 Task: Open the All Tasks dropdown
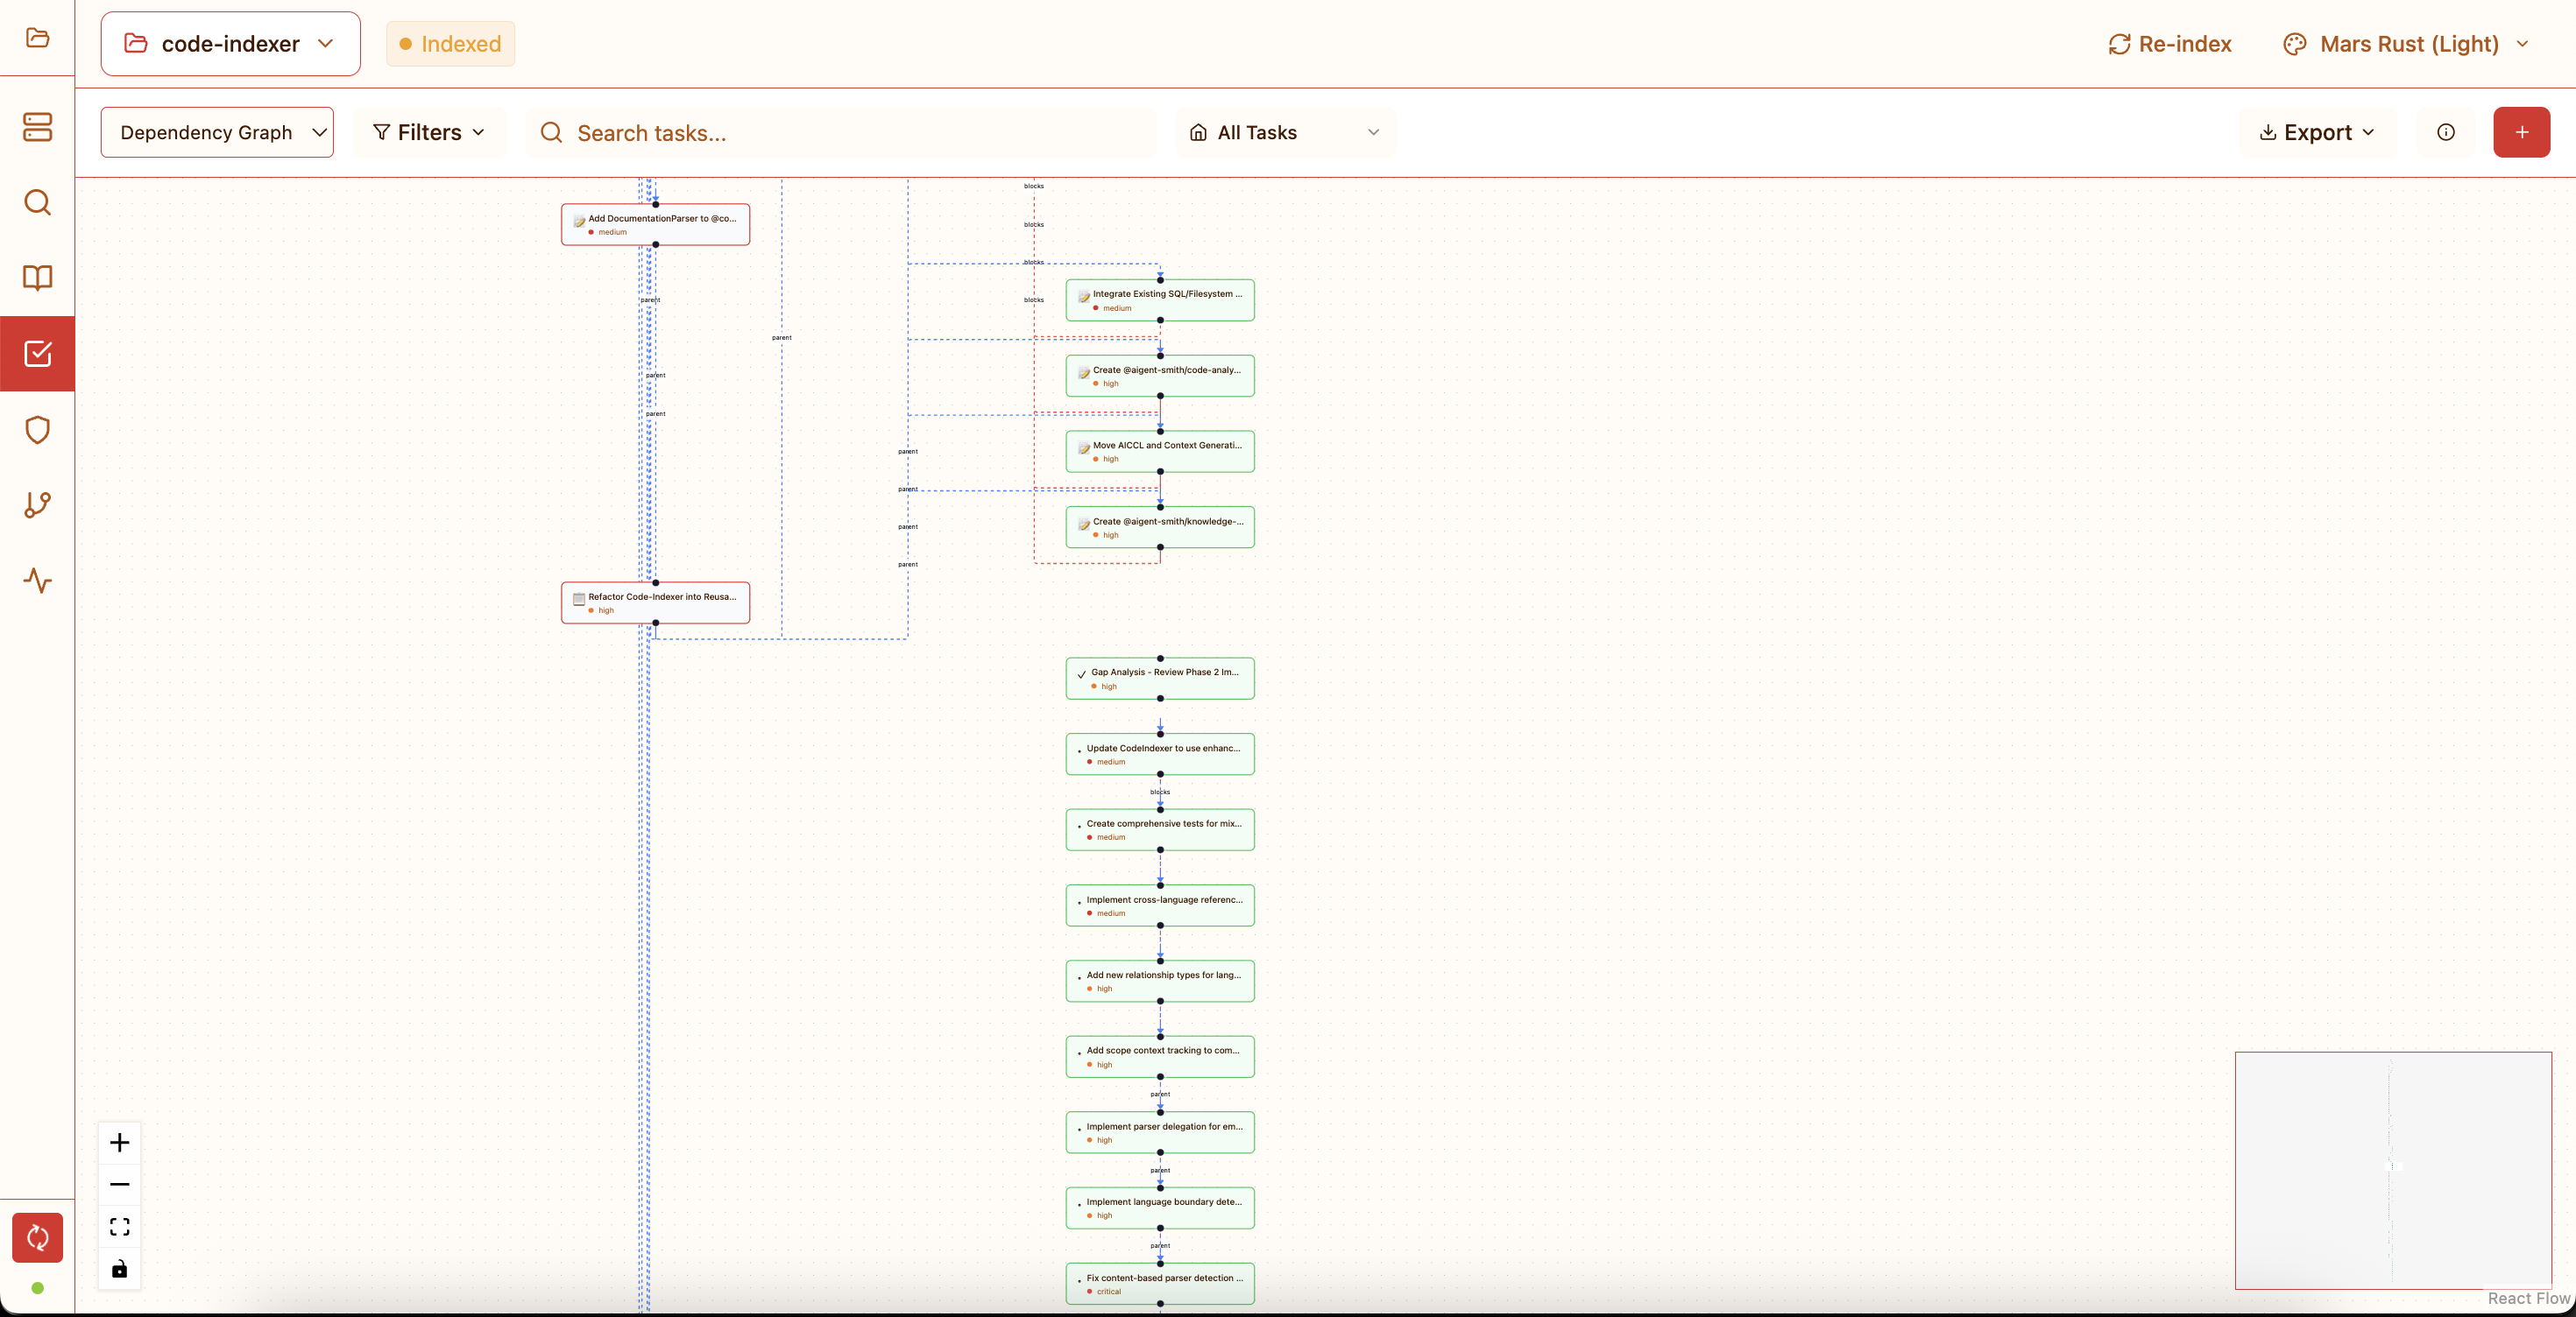(1284, 132)
